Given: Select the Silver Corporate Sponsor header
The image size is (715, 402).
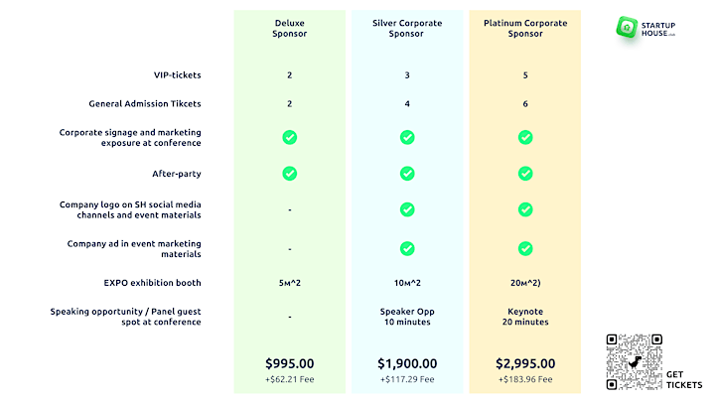Looking at the screenshot, I should point(407,28).
